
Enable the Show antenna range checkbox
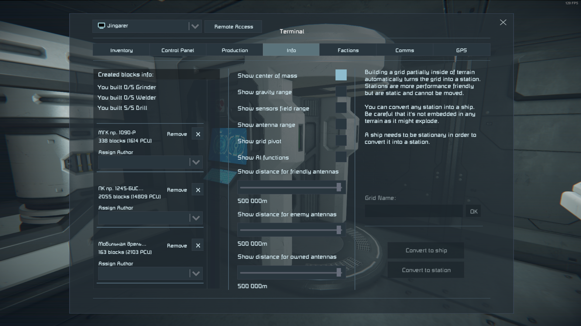point(341,124)
